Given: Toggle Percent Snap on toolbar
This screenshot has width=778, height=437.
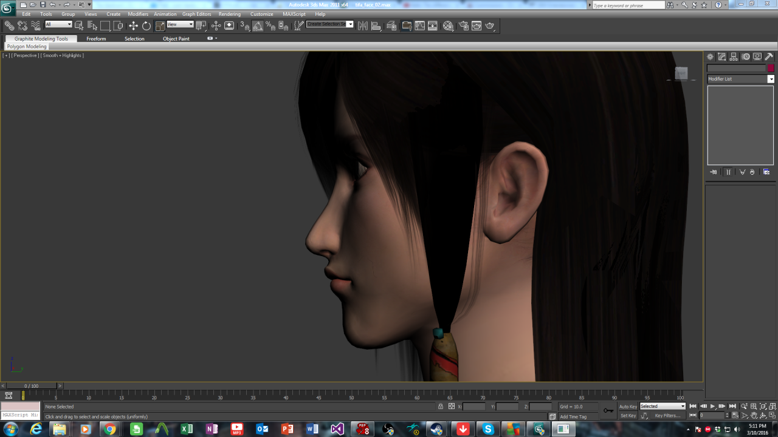Looking at the screenshot, I should coord(270,25).
